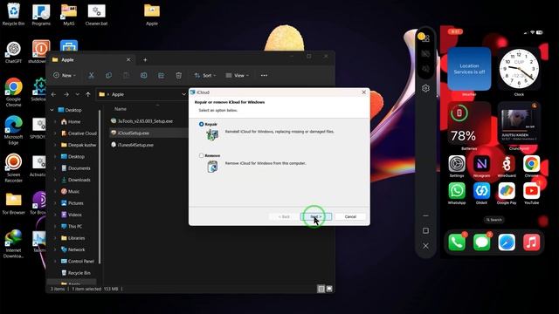Close the phone mirror via X icon
559x314 pixels.
[x=425, y=246]
